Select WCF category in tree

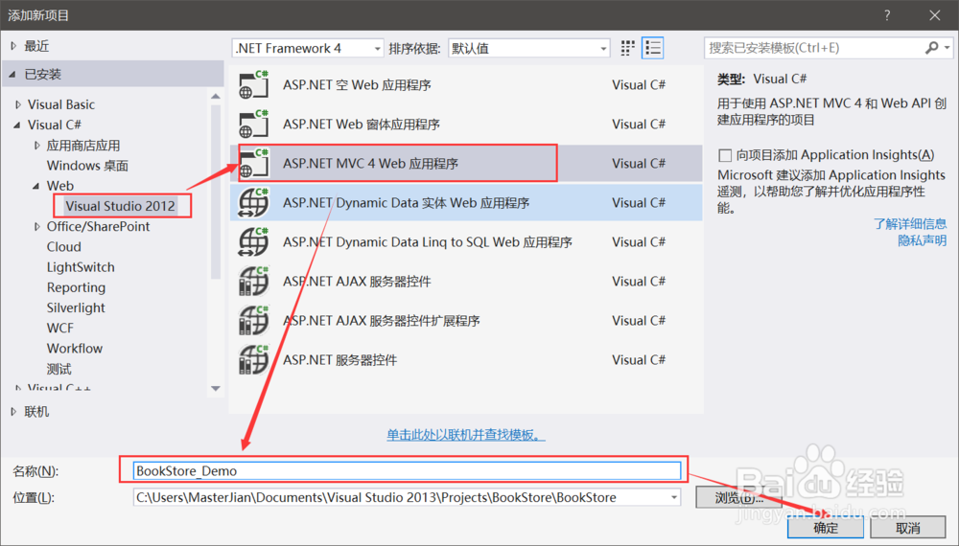tap(59, 328)
